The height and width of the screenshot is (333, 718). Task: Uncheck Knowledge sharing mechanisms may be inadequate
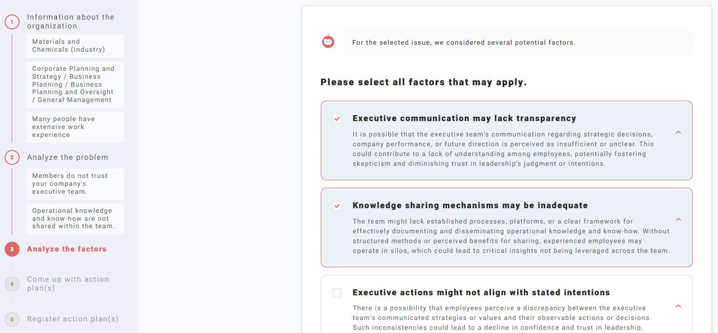337,206
